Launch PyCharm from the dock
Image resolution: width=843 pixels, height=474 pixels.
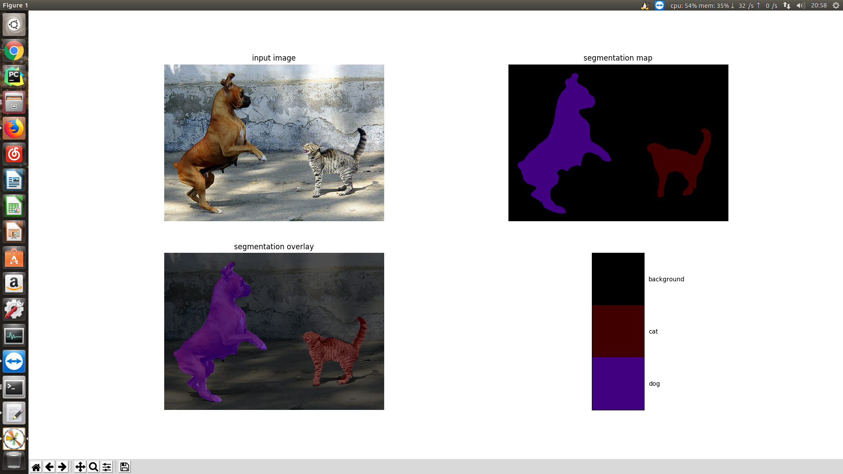pyautogui.click(x=14, y=76)
